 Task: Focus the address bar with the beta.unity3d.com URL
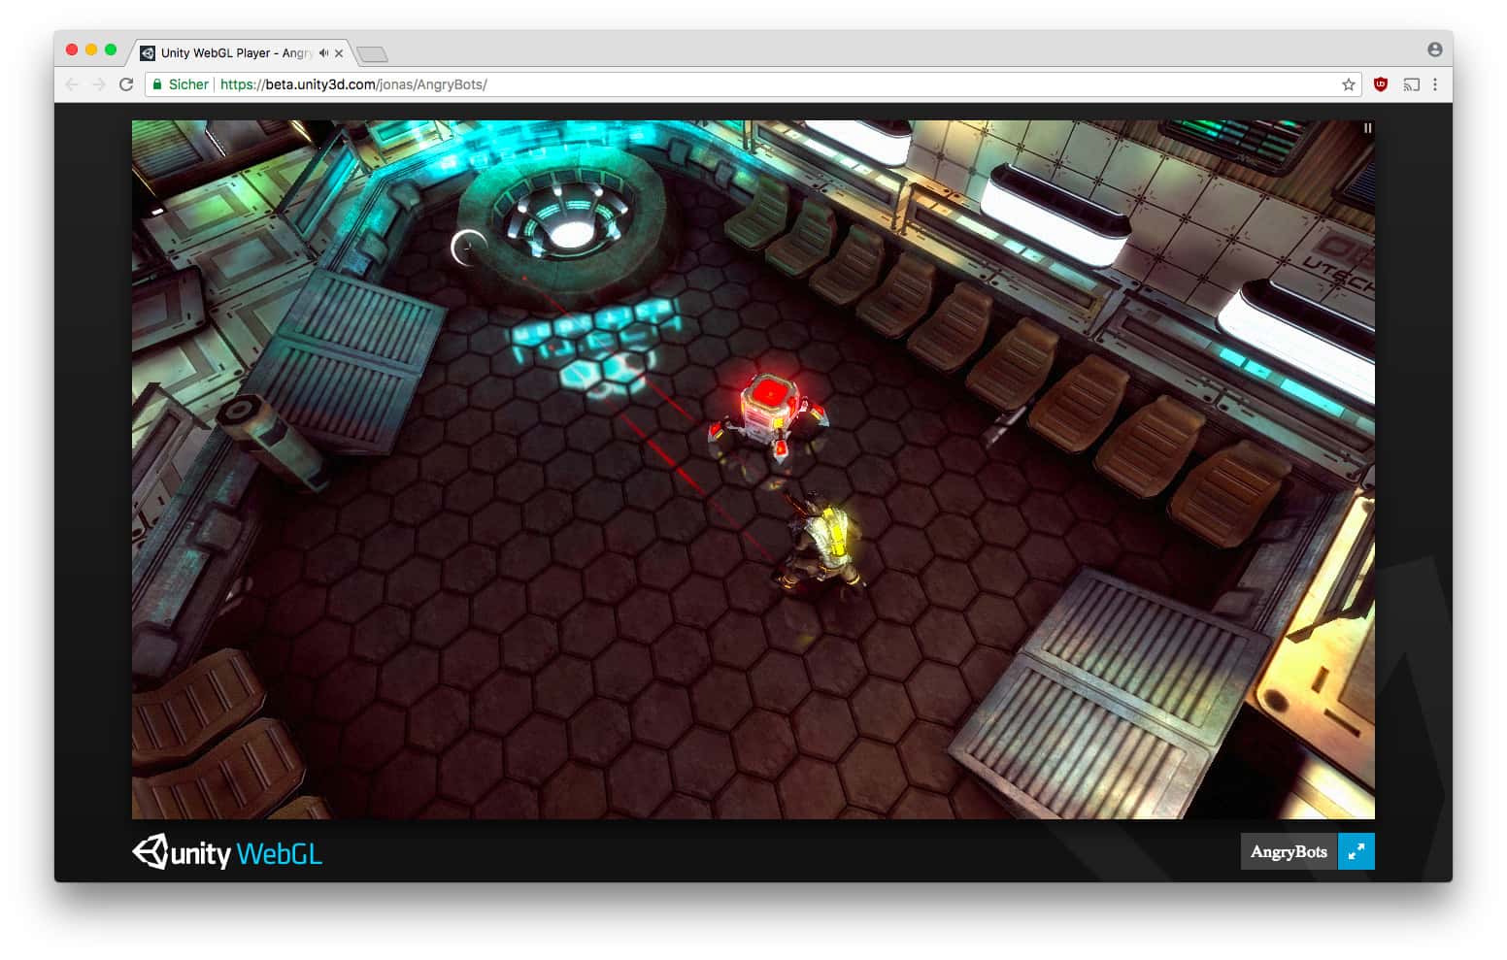point(680,84)
